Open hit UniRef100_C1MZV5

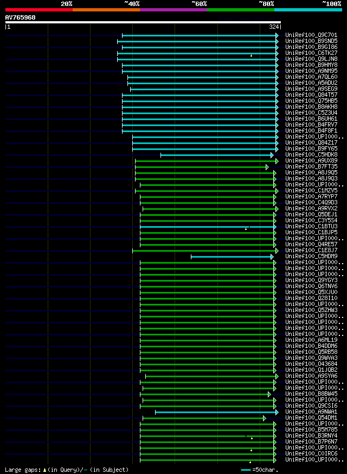pyautogui.click(x=311, y=191)
